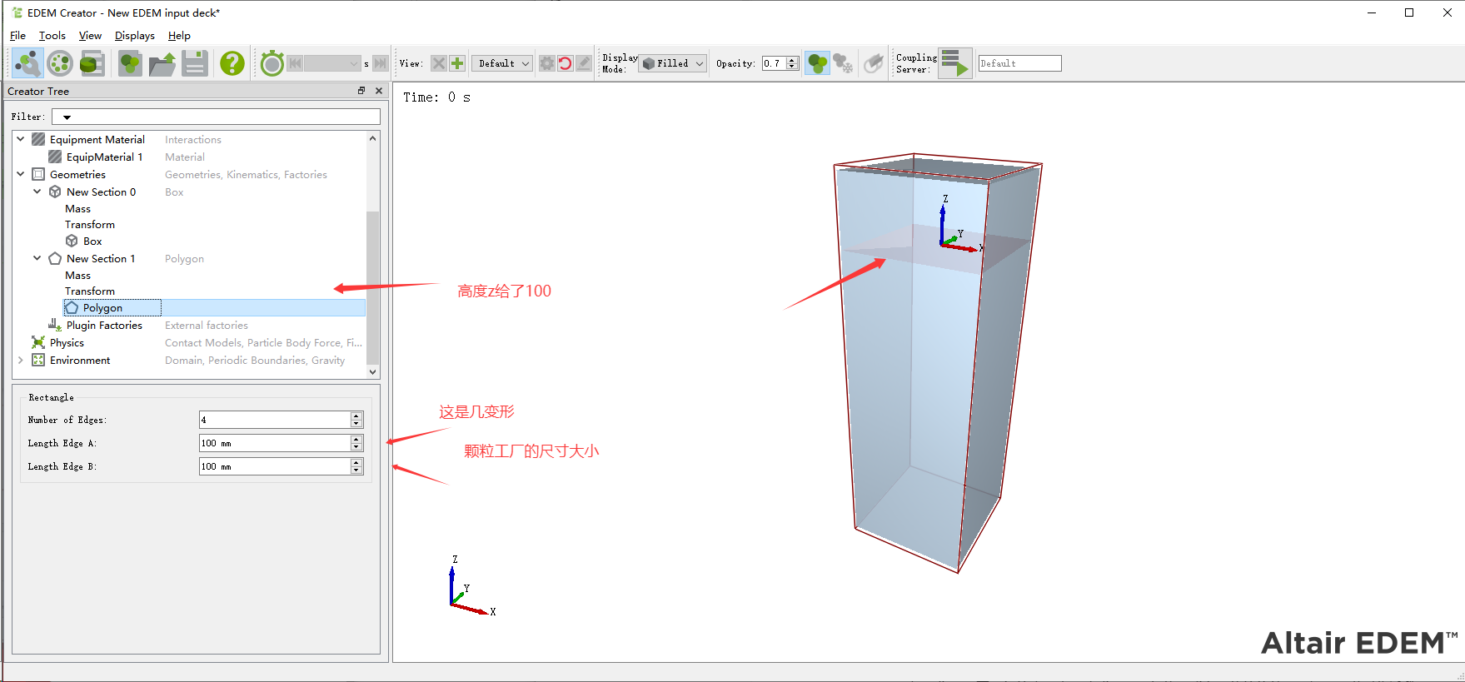Start the coupling server play button
This screenshot has height=682, width=1465.
[954, 63]
